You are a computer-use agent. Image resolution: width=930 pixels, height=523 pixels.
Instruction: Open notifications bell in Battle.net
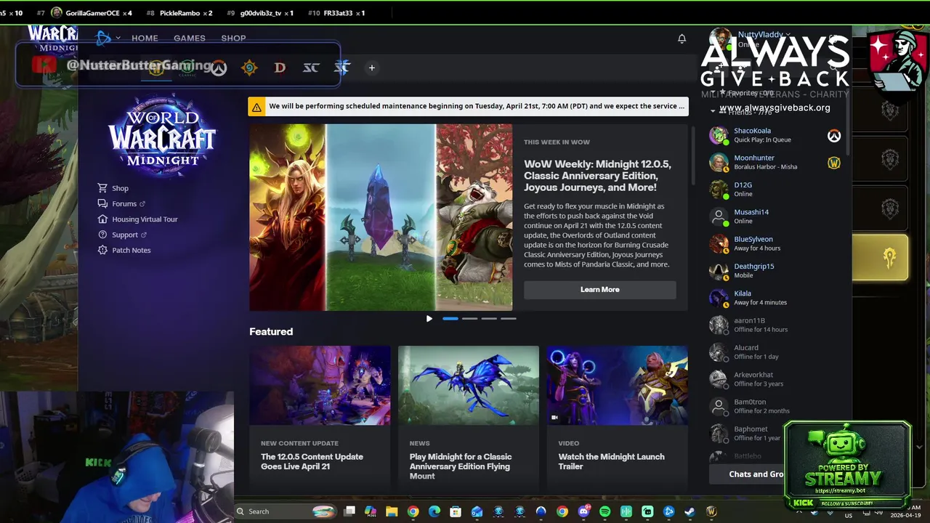tap(682, 38)
